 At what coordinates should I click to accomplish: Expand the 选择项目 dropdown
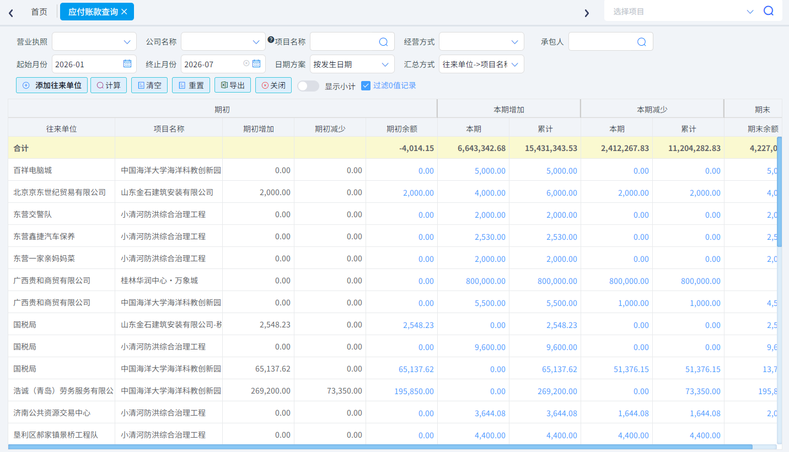click(x=750, y=12)
